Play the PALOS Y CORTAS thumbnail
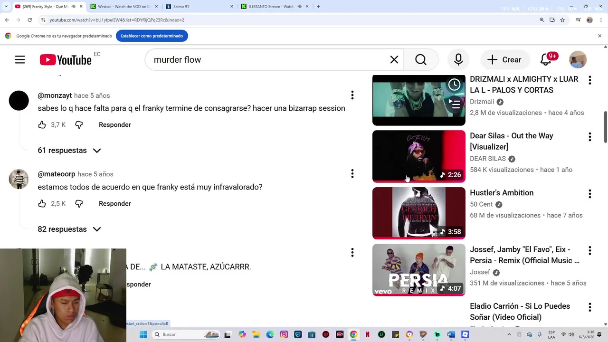This screenshot has height=342, width=608. [x=419, y=100]
